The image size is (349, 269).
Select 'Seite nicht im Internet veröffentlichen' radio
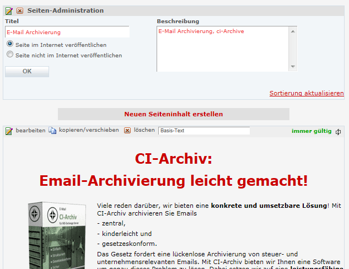tap(10, 54)
